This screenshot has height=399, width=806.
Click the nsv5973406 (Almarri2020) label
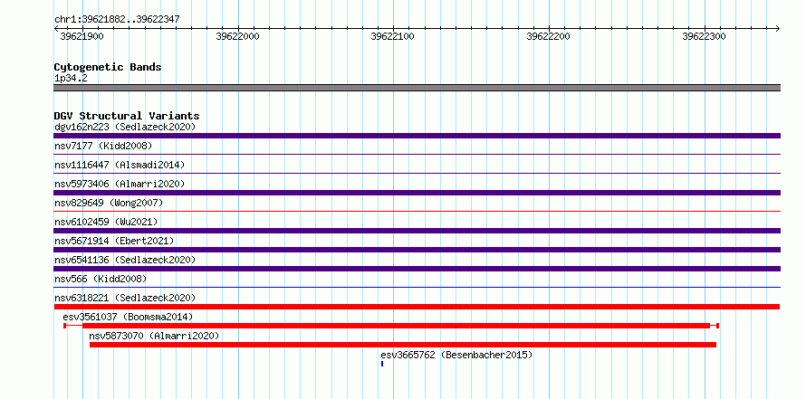[120, 184]
